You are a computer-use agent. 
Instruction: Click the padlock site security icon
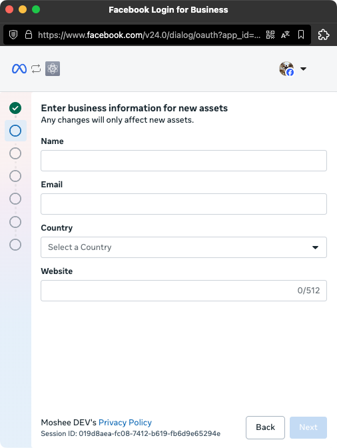pyautogui.click(x=29, y=35)
